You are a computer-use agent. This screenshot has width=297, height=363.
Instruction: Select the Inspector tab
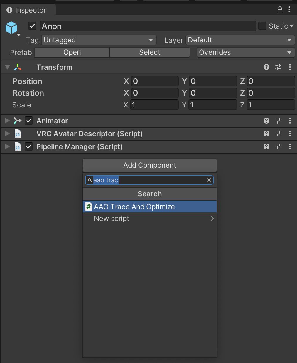coord(28,10)
